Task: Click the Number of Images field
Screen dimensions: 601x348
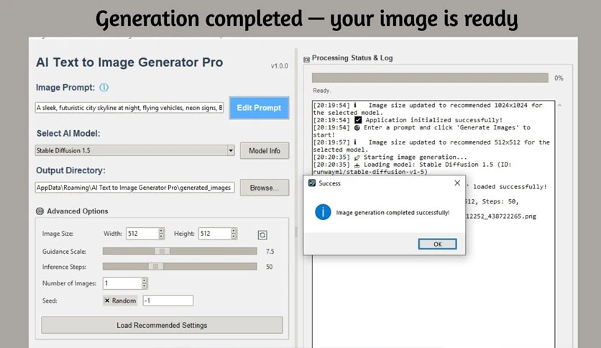Action: [122, 283]
